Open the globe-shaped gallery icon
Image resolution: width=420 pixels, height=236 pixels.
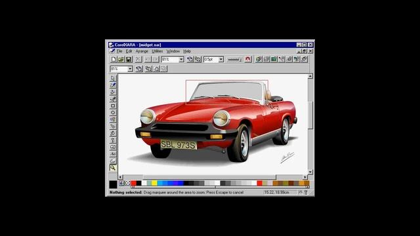[259, 60]
